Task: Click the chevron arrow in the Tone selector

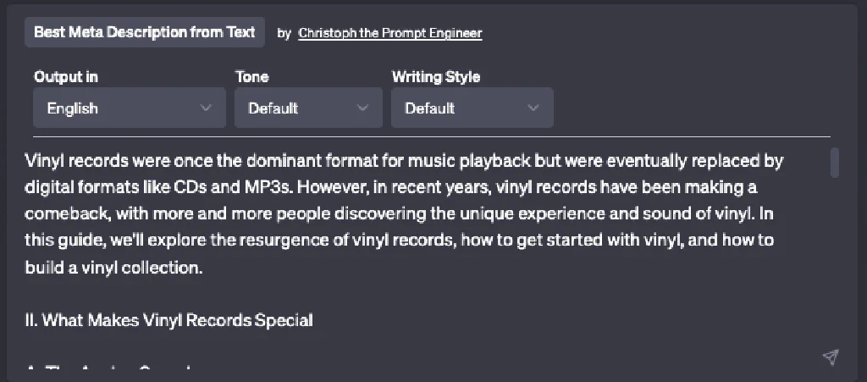Action: pos(362,108)
